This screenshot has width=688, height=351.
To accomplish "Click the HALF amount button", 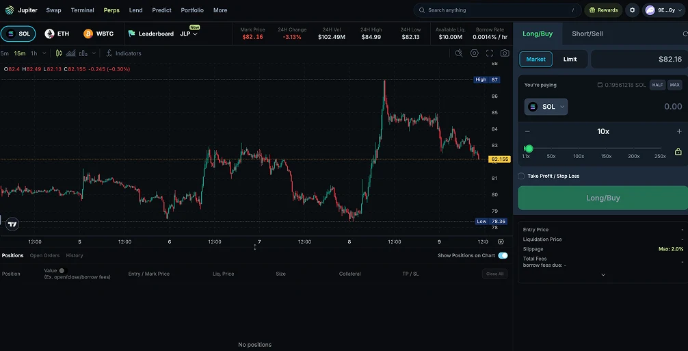I will (x=657, y=85).
